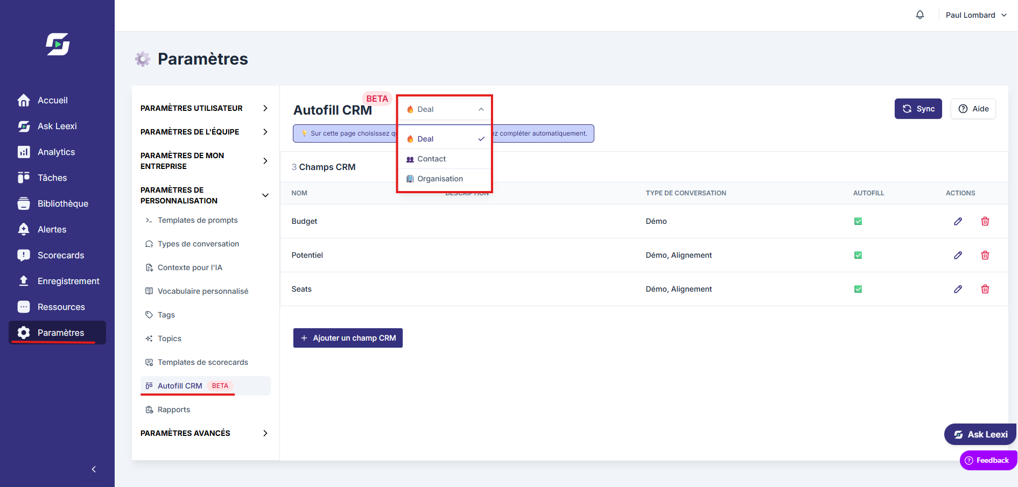Screen dimensions: 1018x487
Task: Edit the Budget CRM field
Action: [958, 221]
